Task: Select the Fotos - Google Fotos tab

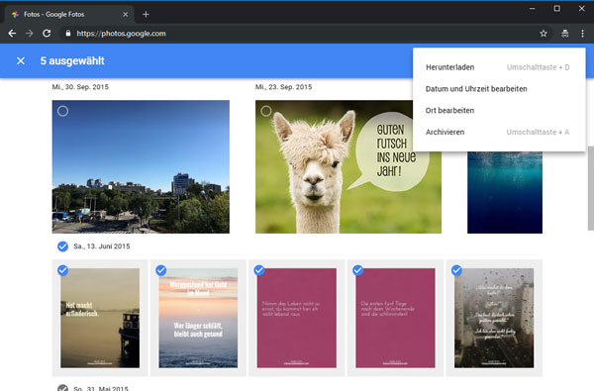Action: point(69,15)
